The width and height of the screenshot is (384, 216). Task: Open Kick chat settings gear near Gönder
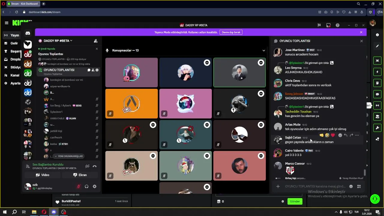(x=283, y=201)
